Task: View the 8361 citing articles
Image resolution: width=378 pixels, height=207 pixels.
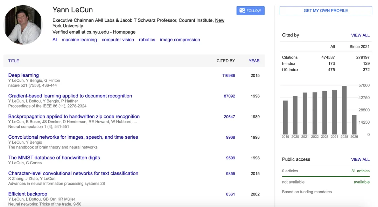Action: (x=230, y=194)
